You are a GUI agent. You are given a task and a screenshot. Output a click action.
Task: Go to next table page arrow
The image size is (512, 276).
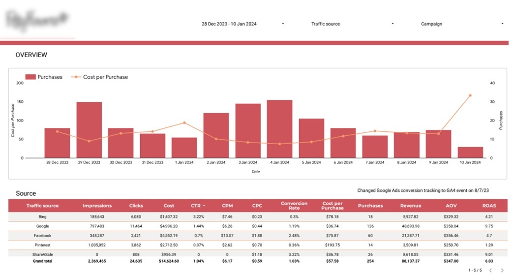[502, 270]
